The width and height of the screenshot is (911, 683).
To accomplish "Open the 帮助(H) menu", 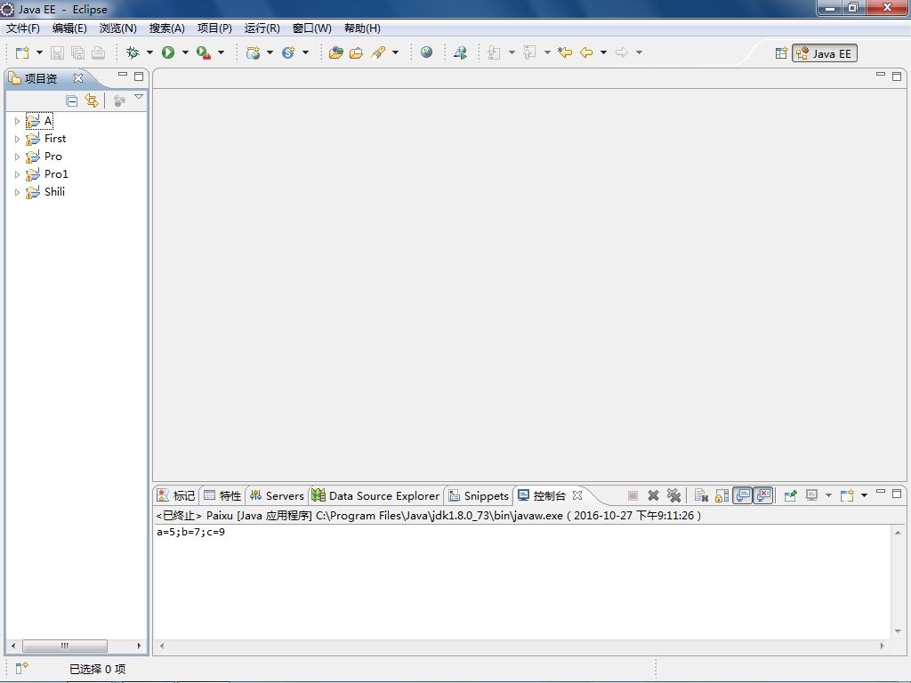I will (x=363, y=28).
